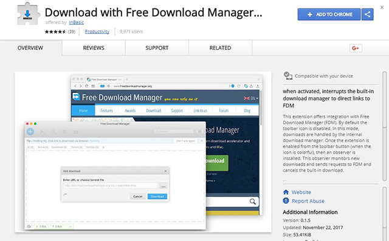
Task: Click the Google+ share button
Action: click(x=356, y=48)
